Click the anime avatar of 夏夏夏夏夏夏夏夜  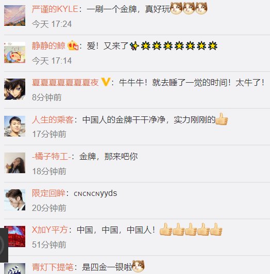click(14, 89)
